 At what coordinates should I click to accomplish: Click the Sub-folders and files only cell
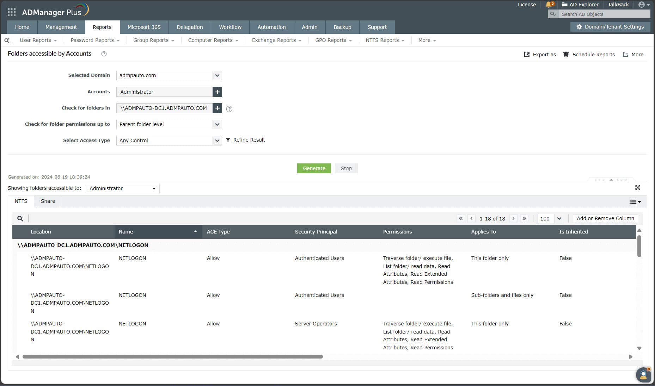[x=502, y=295]
